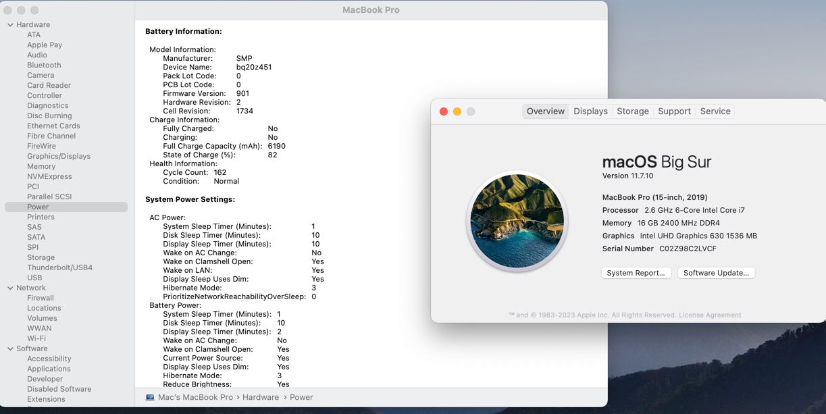Collapse the Software section in sidebar

click(10, 348)
